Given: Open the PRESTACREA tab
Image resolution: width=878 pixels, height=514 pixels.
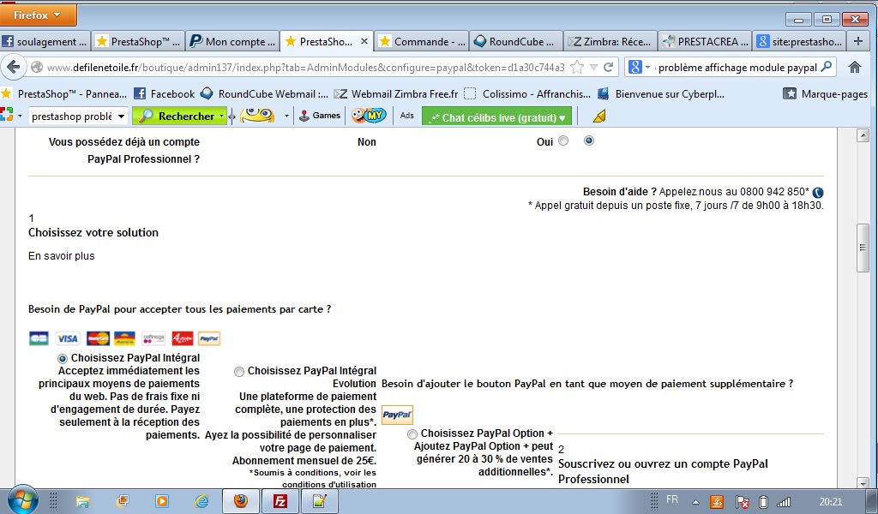Looking at the screenshot, I should pyautogui.click(x=706, y=41).
